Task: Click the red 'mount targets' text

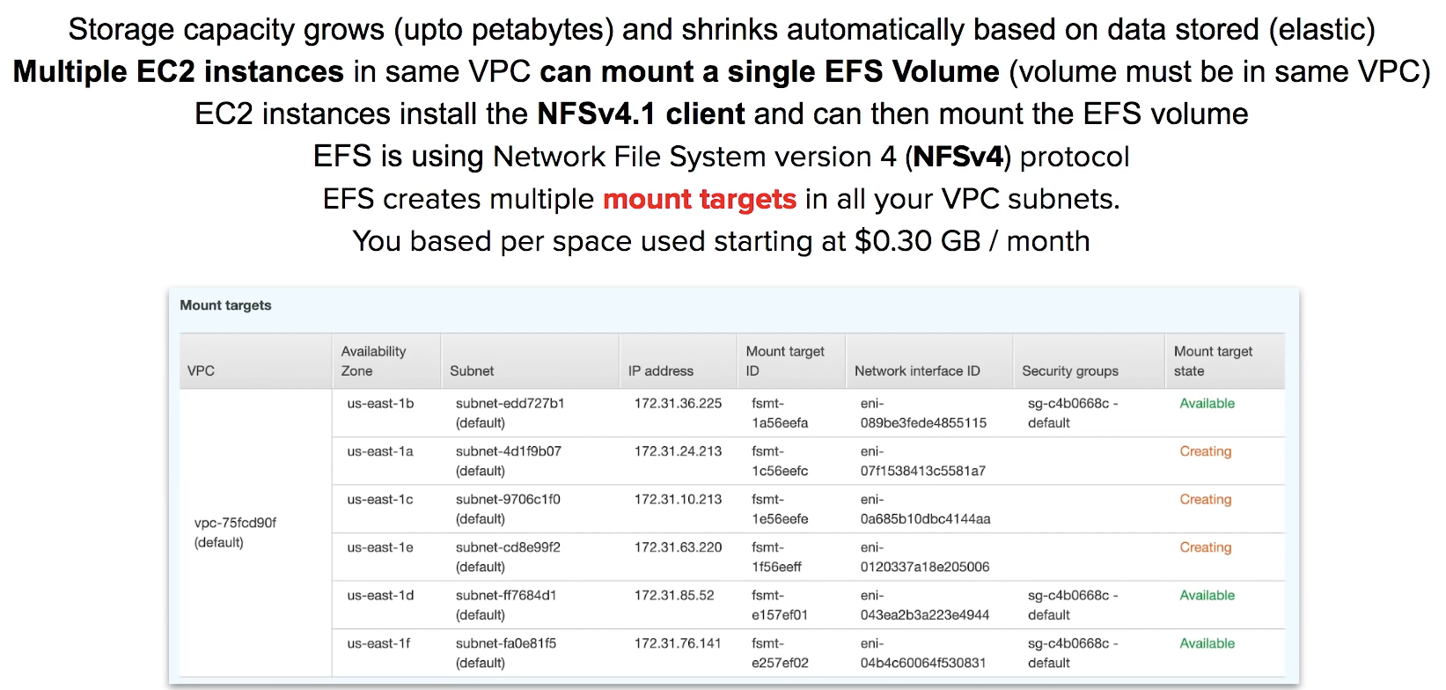Action: [x=700, y=199]
